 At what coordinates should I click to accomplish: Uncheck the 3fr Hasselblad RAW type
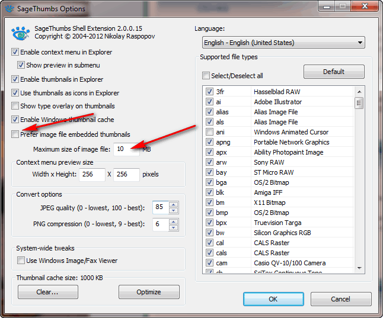[209, 92]
